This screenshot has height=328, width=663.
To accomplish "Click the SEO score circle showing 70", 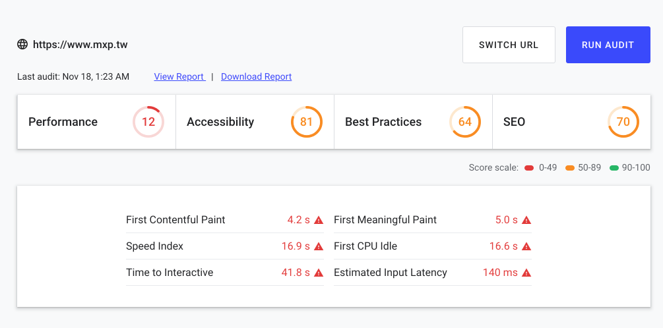I will 623,122.
